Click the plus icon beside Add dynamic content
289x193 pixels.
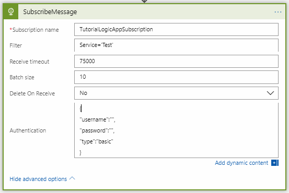coord(274,163)
